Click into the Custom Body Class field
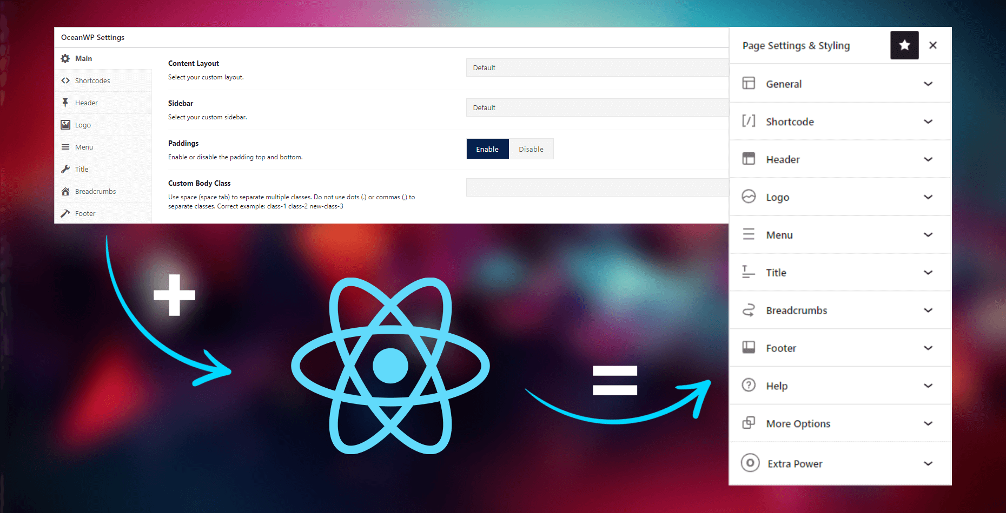 click(597, 187)
